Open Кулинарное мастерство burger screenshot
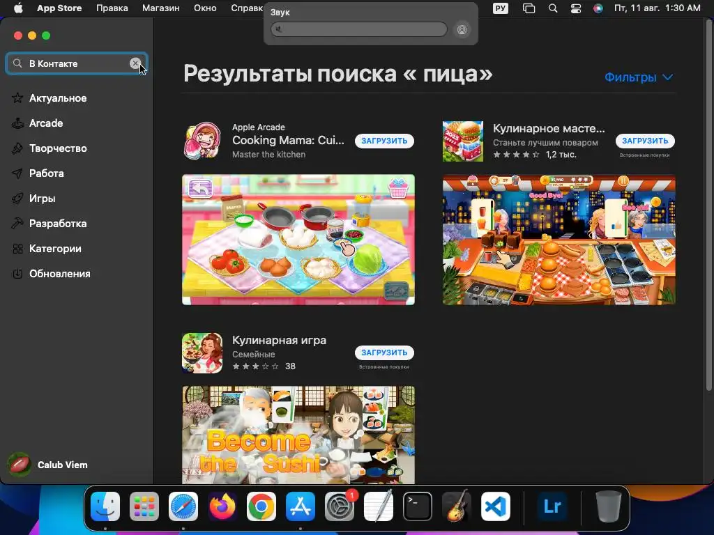The width and height of the screenshot is (714, 535). 559,240
